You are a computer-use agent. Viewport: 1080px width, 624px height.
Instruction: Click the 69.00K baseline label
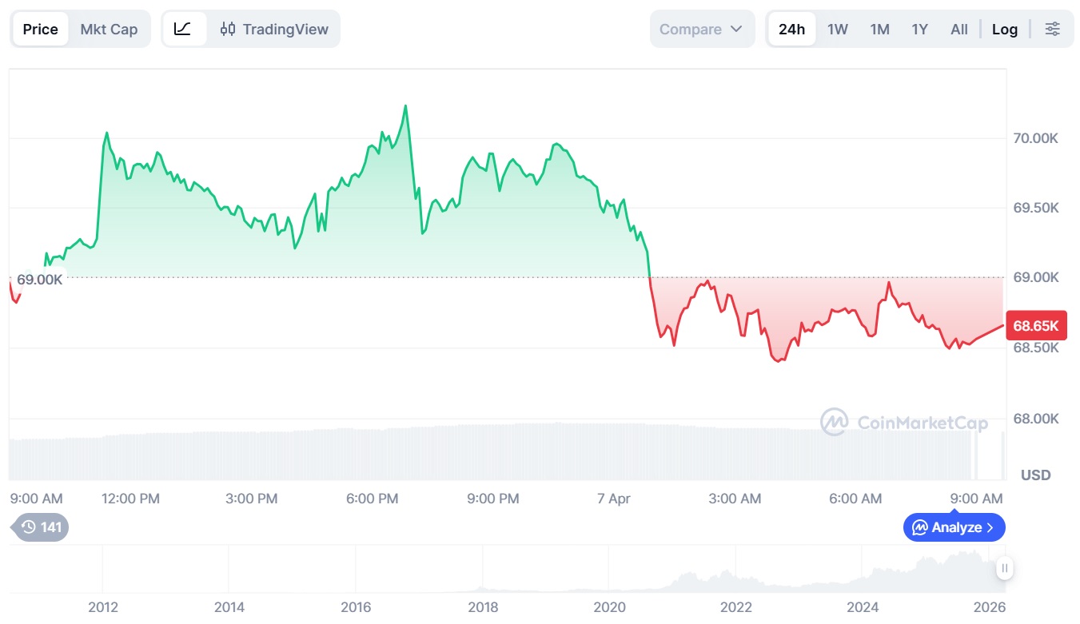click(x=39, y=280)
